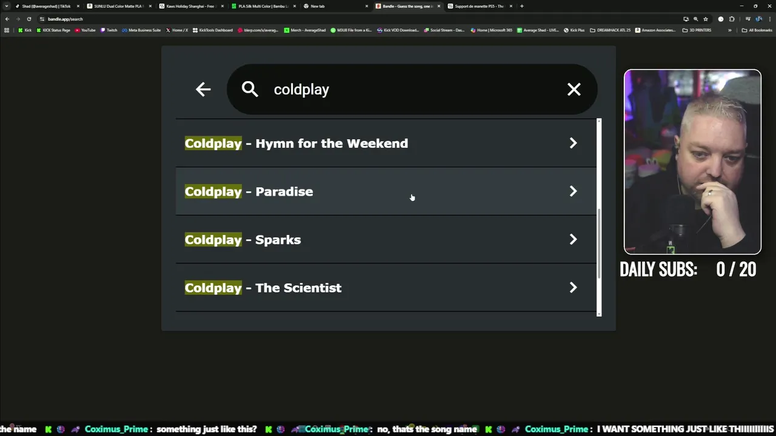The height and width of the screenshot is (436, 776).
Task: Select Coldplay - The Scientist result
Action: click(x=263, y=288)
